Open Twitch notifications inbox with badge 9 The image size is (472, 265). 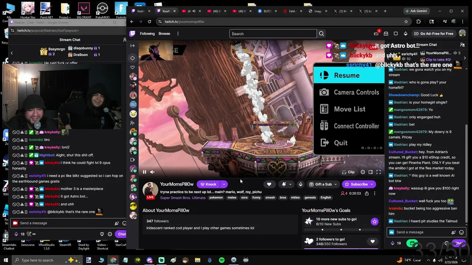point(376,33)
